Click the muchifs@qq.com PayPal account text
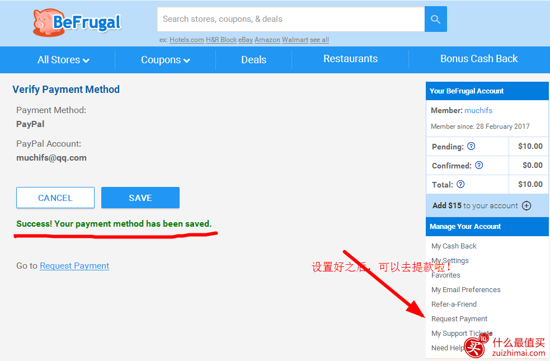 [51, 158]
